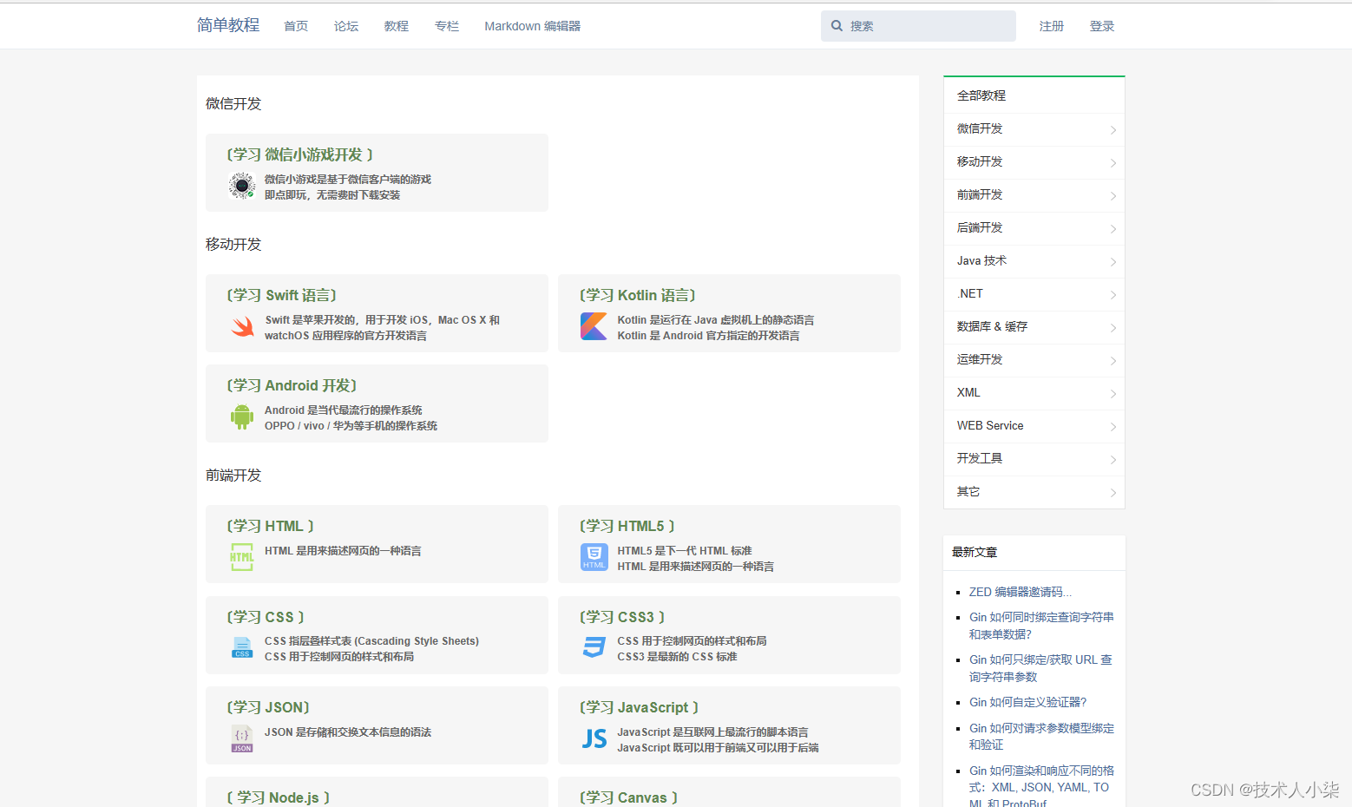Open the 学习 JavaScript title

pos(640,707)
